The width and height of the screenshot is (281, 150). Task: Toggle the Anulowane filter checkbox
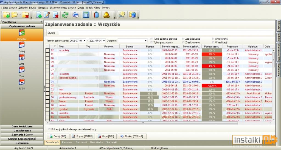[213, 39]
